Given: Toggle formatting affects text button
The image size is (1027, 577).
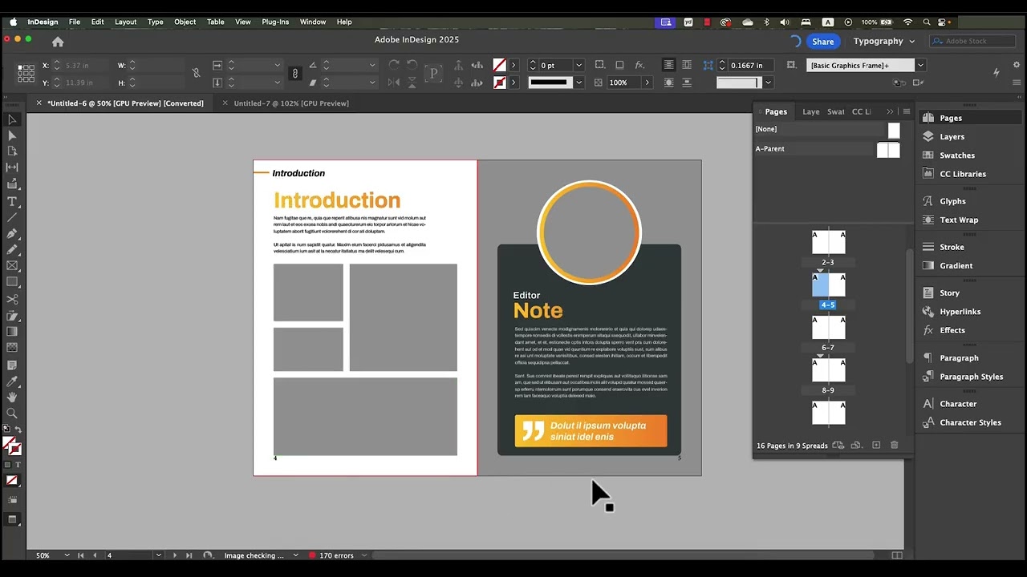Looking at the screenshot, I should 18,465.
